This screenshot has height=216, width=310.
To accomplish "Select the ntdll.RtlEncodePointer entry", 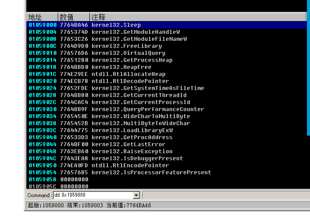I will tap(130, 166).
